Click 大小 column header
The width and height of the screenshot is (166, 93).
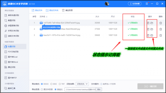[97, 17]
